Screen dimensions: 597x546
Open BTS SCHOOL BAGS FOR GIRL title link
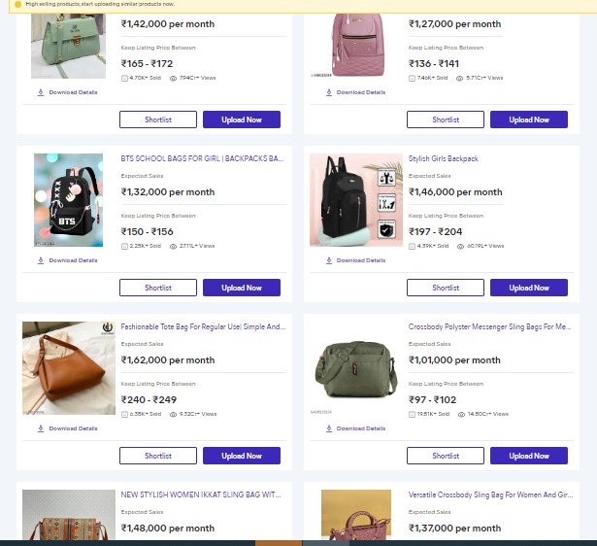click(202, 158)
